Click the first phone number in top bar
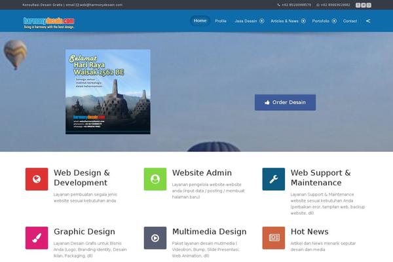Viewport: 393px width, 262px height. pos(296,5)
